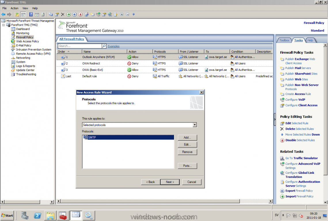Click the blue Export arrow toolbar icon
328x221 pixels.
[75, 14]
